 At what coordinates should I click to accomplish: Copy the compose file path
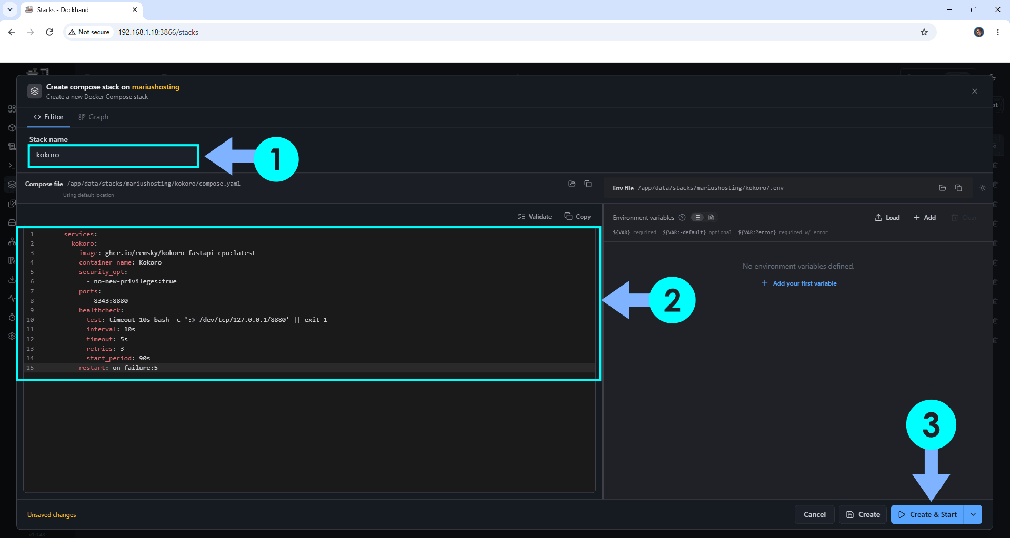coord(588,184)
